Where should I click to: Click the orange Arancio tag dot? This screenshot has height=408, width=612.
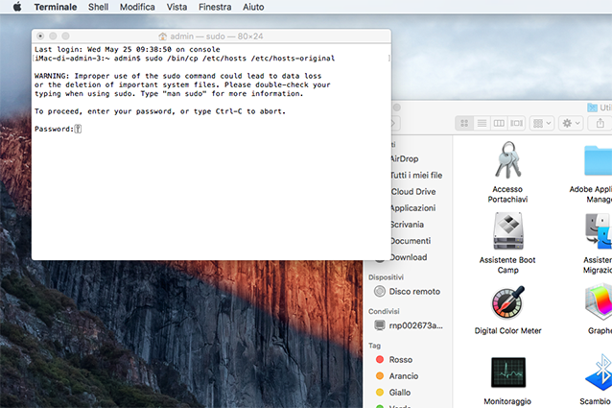[x=379, y=376]
